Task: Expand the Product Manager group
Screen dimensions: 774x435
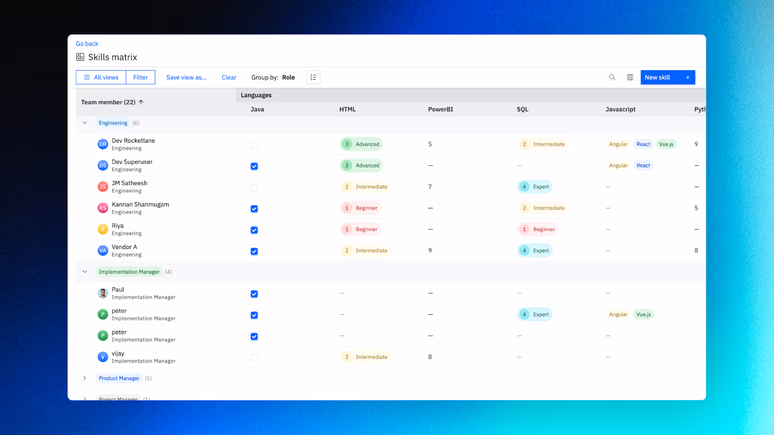Action: click(85, 378)
